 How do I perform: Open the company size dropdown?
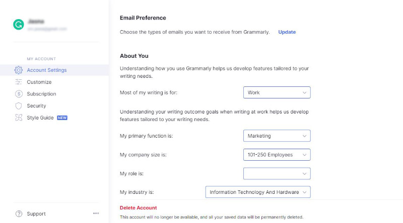pyautogui.click(x=277, y=155)
